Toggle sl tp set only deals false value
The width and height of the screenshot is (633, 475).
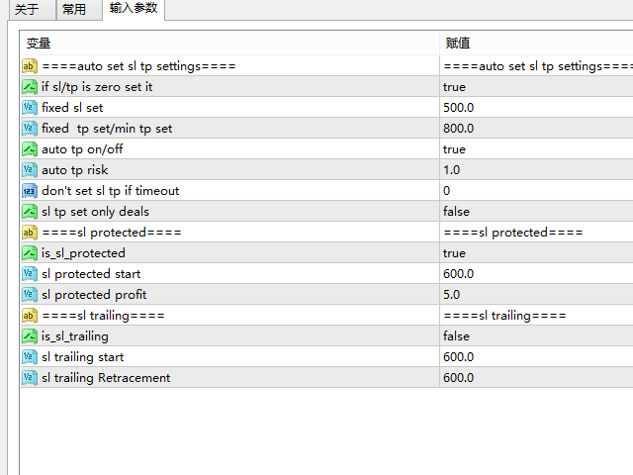536,212
